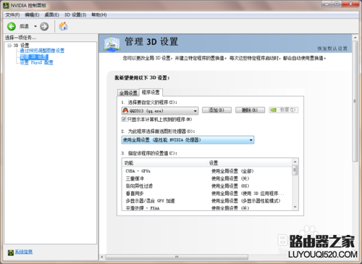
Task: Collapse the 3D 设置 tree node
Action: [x=9, y=45]
